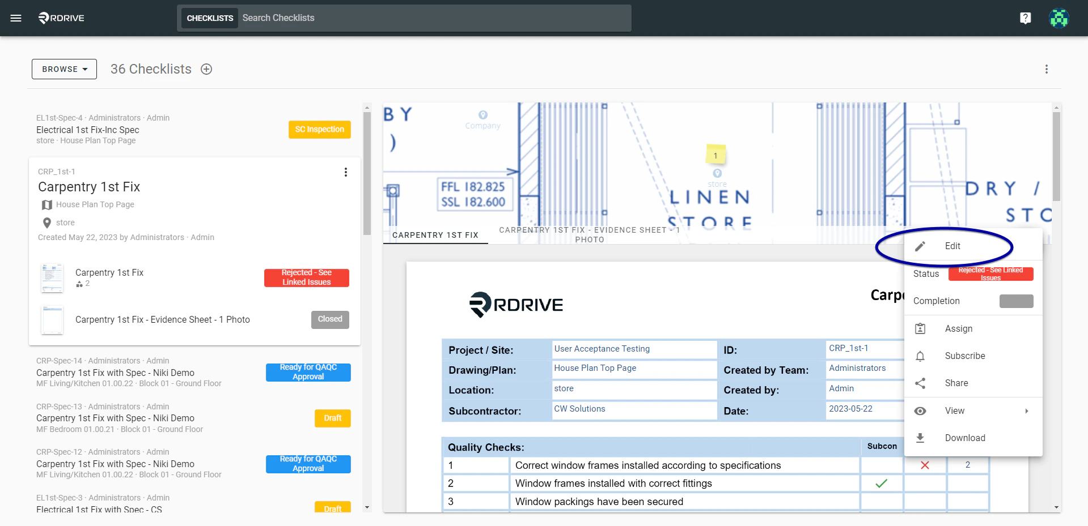Open the hamburger navigation menu
The width and height of the screenshot is (1088, 526).
[x=16, y=18]
